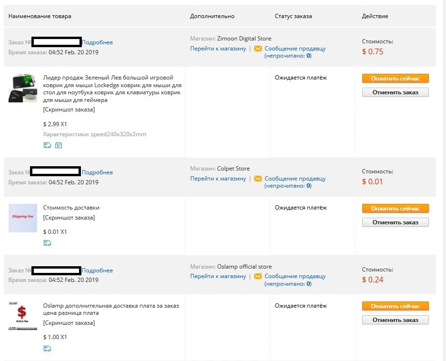446x361 pixels.
Task: Open green lion mouse pad product thumbnail
Action: 23,88
